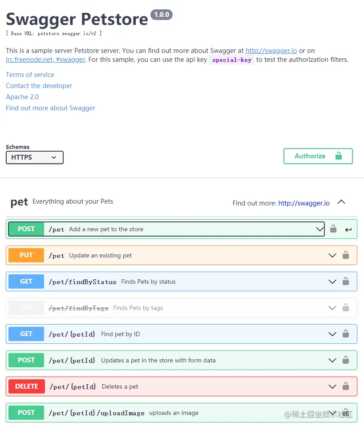Expand the POST /pet operation chevron
The height and width of the screenshot is (430, 364).
pos(320,229)
